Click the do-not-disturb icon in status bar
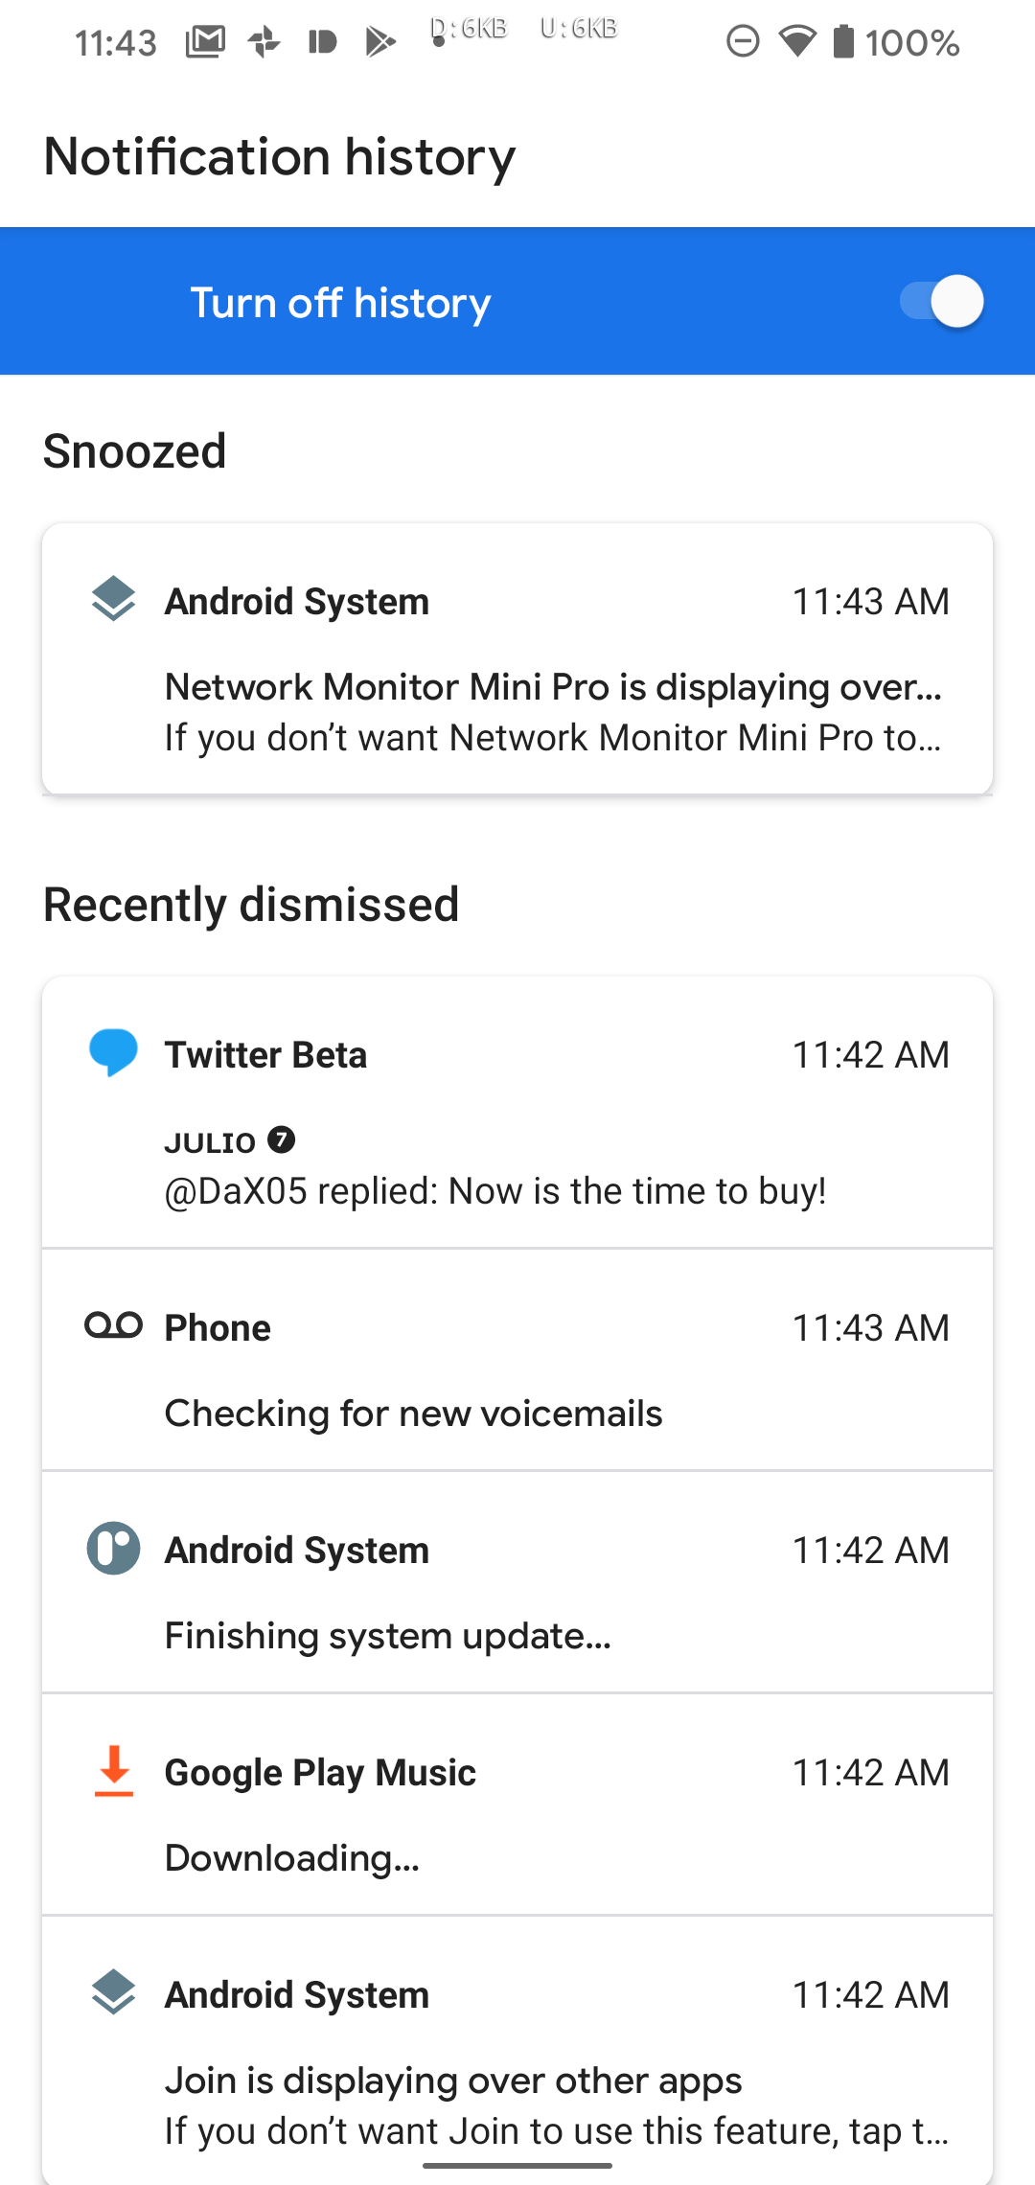The image size is (1035, 2185). 743,40
